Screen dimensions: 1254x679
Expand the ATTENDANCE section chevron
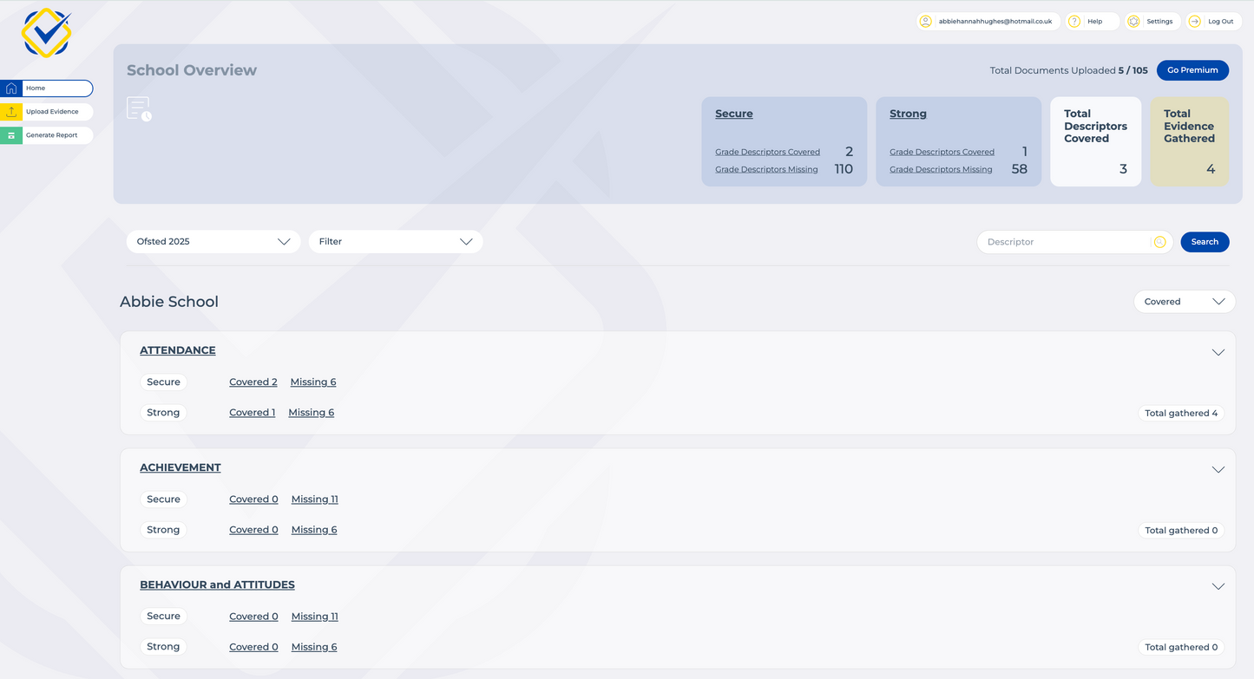(x=1218, y=352)
